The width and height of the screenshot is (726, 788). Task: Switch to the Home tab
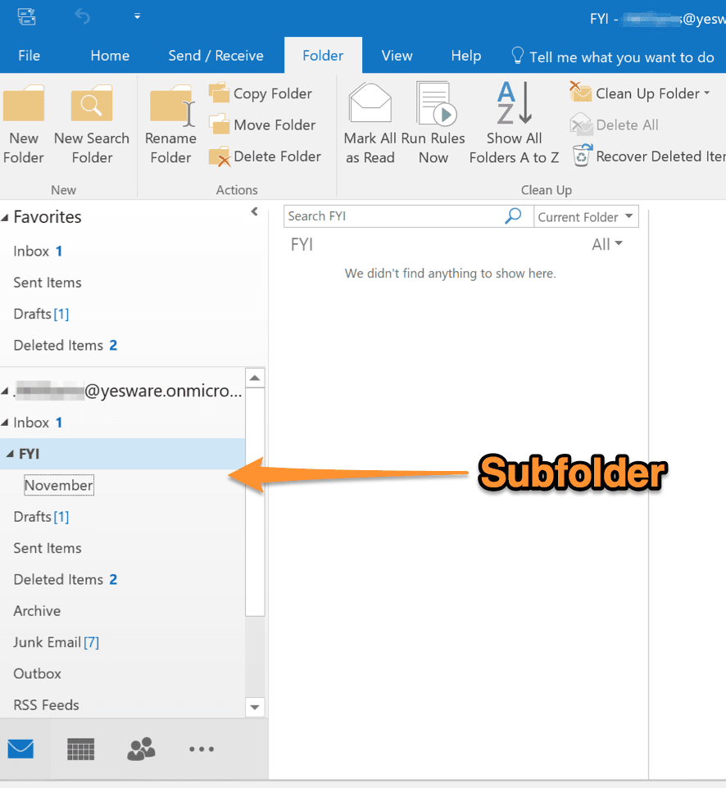coord(110,56)
